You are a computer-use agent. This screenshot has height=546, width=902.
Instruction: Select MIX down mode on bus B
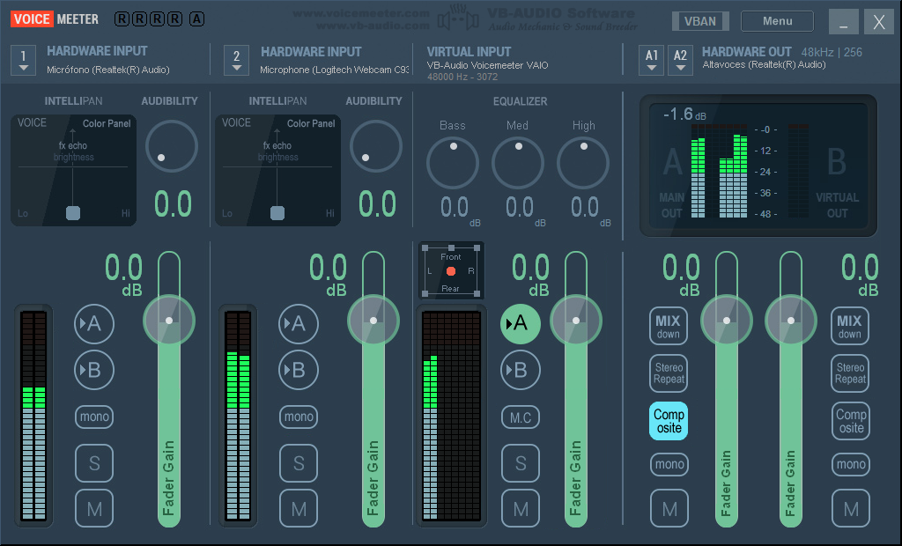[x=850, y=326]
